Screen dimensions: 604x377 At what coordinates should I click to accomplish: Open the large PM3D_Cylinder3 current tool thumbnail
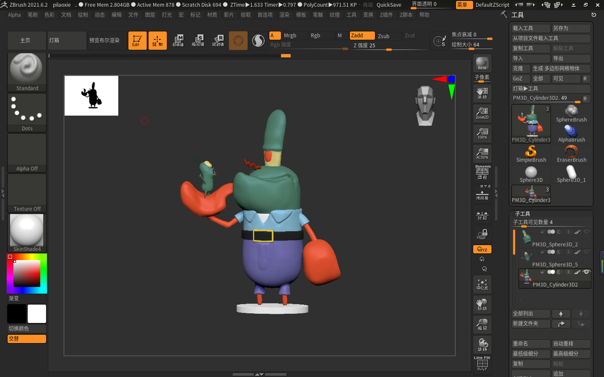click(x=531, y=124)
